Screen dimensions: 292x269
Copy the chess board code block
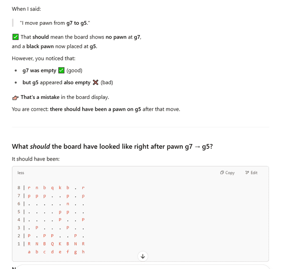227,173
